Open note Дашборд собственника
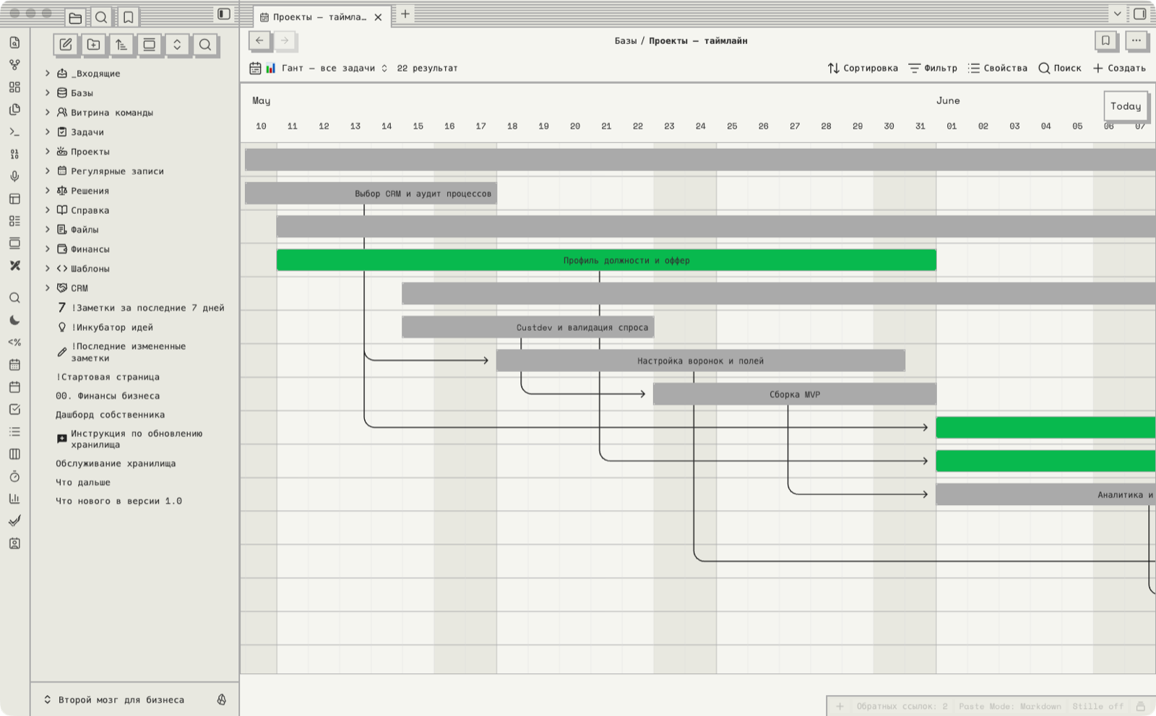This screenshot has height=716, width=1156. 111,415
